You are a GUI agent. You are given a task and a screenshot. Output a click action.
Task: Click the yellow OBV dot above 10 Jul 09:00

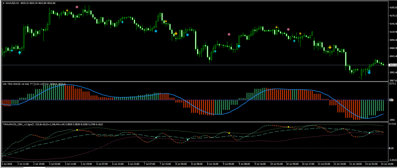coord(288,127)
